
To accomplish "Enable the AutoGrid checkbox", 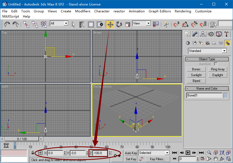I will click(x=216, y=64).
